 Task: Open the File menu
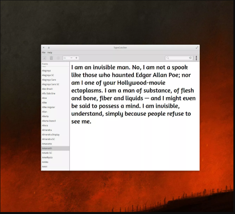(x=44, y=53)
